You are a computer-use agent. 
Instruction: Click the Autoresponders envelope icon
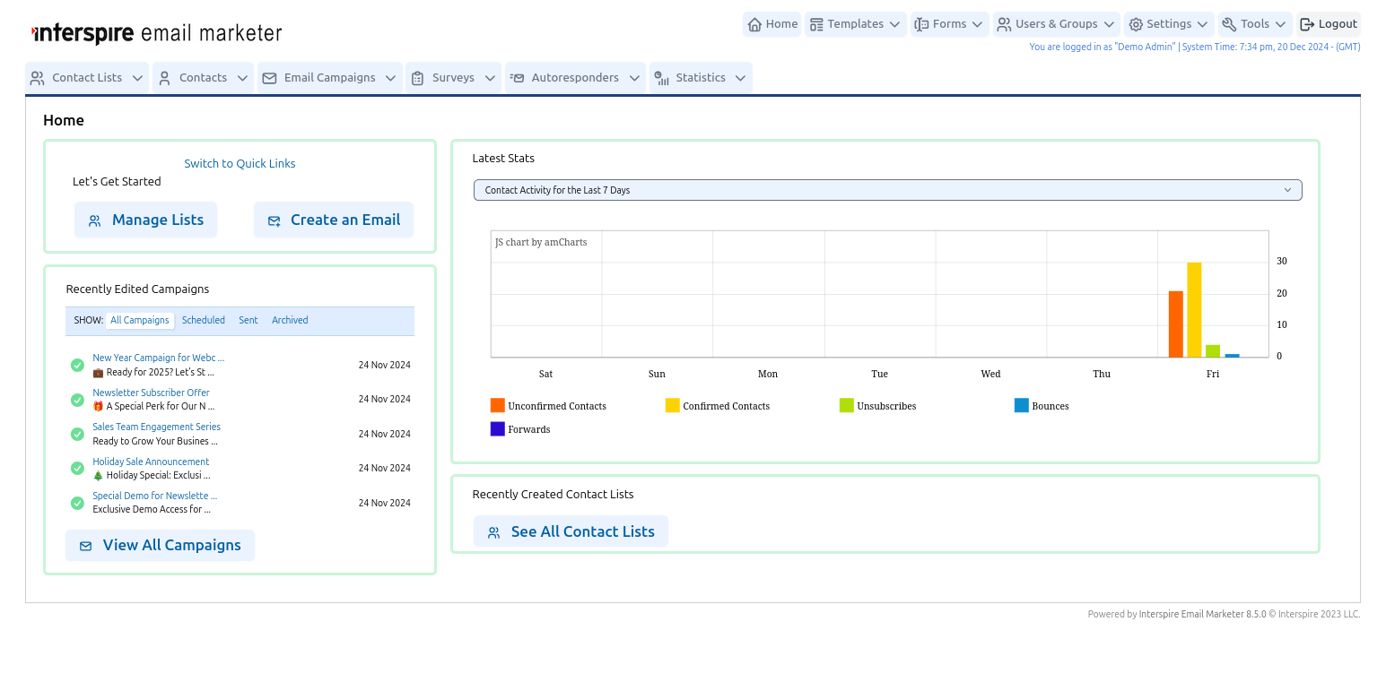pyautogui.click(x=517, y=78)
